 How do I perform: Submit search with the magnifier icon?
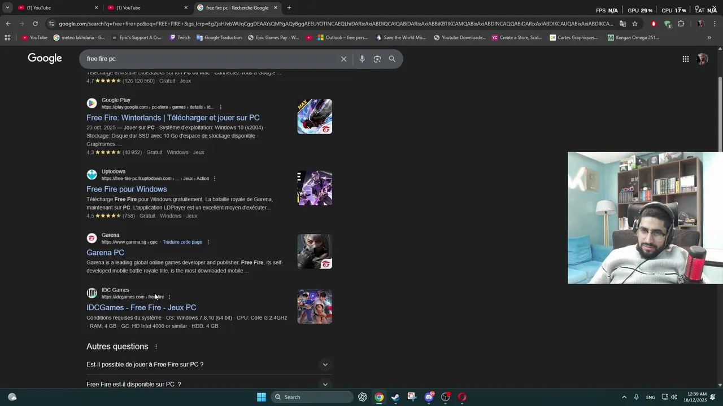(x=392, y=59)
